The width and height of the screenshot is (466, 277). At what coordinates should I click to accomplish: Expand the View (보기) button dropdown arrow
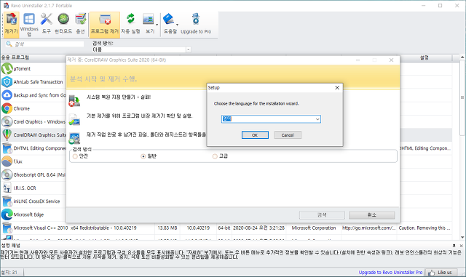pyautogui.click(x=157, y=25)
